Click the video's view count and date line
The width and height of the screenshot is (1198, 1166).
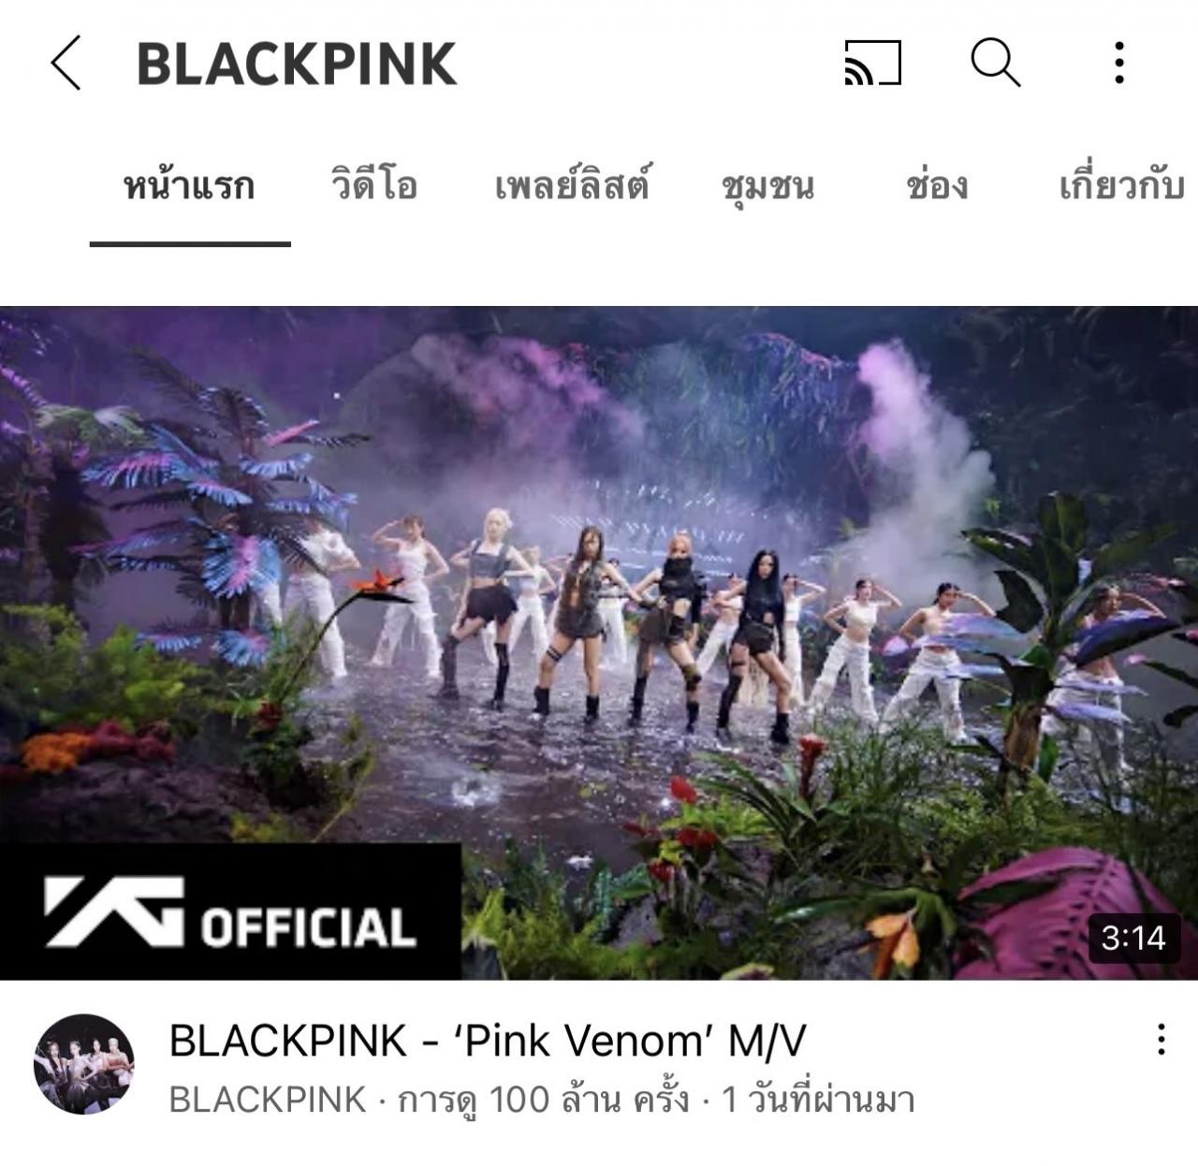coord(541,1100)
